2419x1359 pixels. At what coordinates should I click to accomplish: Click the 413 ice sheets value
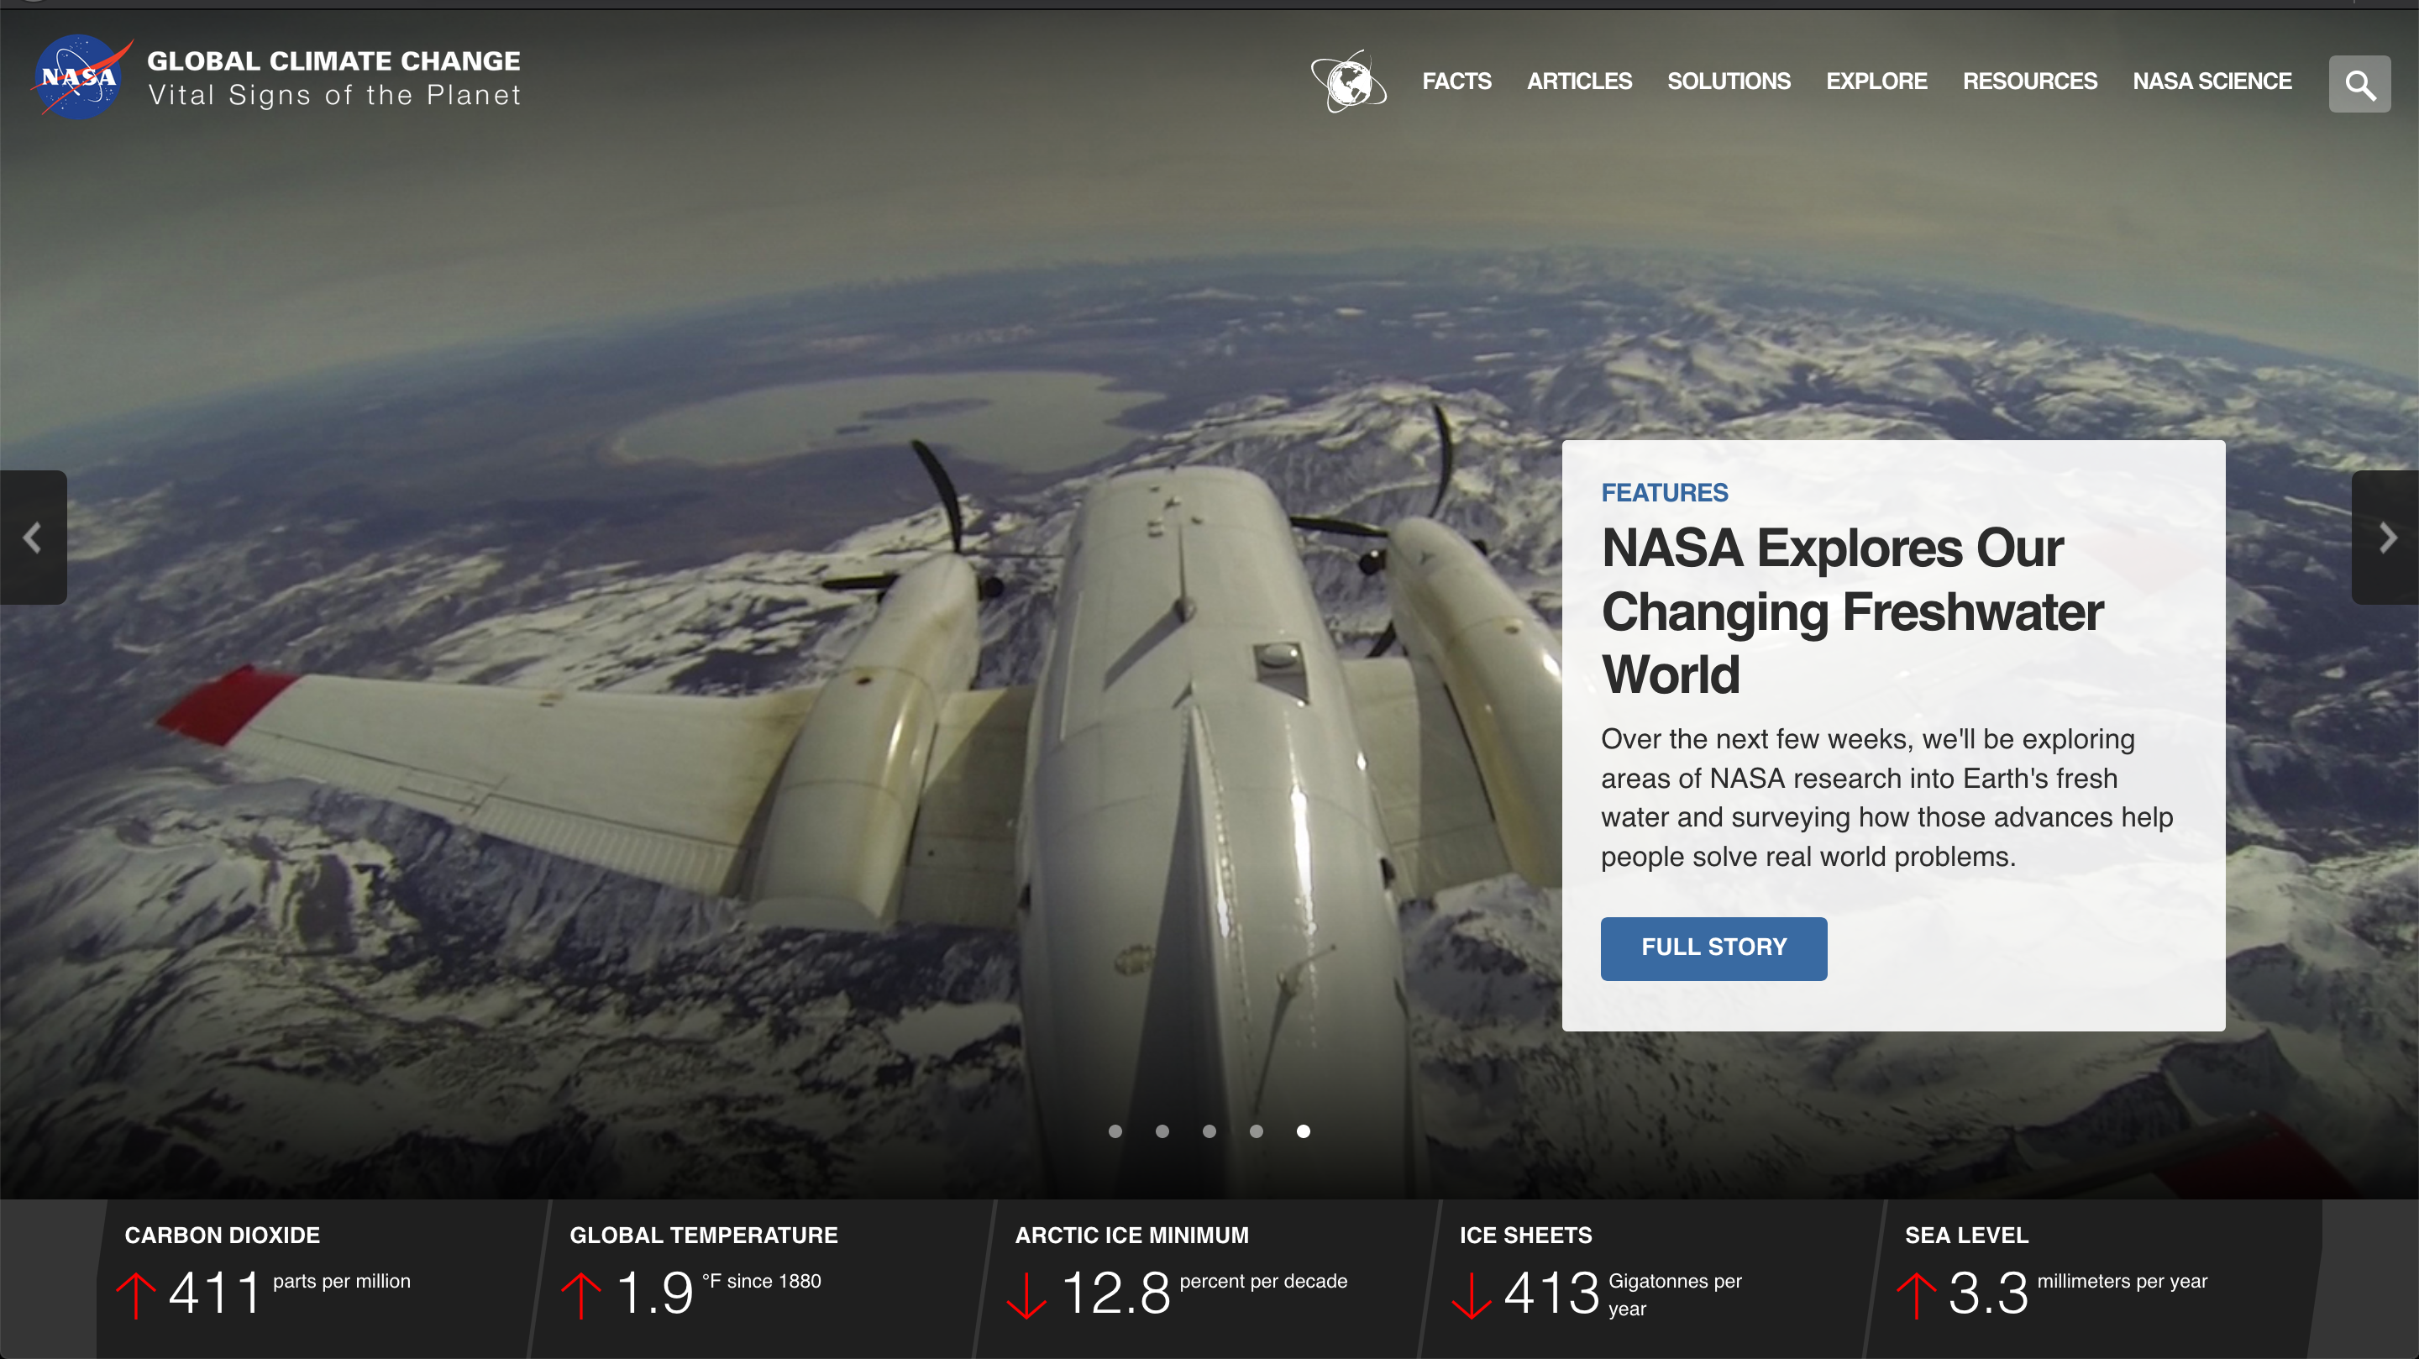click(1551, 1293)
